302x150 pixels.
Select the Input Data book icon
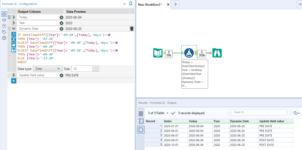tap(158, 53)
